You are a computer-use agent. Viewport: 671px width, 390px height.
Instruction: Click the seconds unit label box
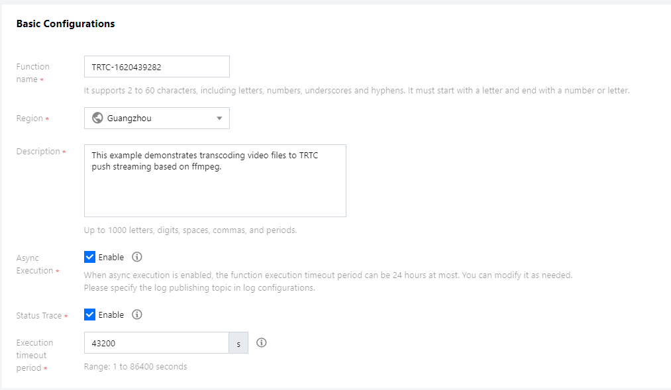click(238, 343)
